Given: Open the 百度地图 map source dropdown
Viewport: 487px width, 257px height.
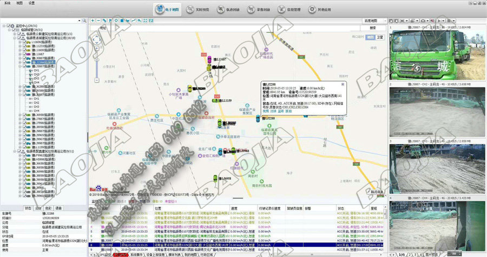Looking at the screenshot, I should coord(374,20).
